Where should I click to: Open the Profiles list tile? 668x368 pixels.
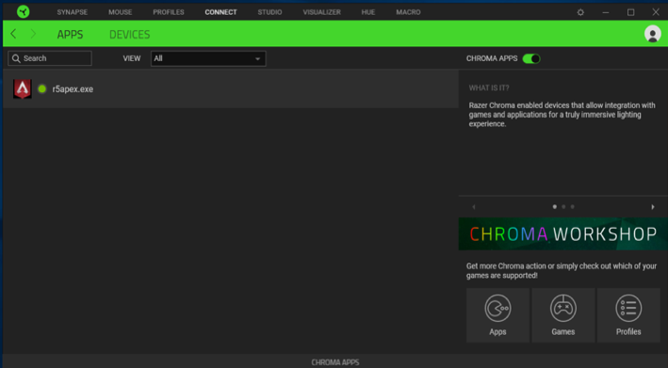[628, 315]
